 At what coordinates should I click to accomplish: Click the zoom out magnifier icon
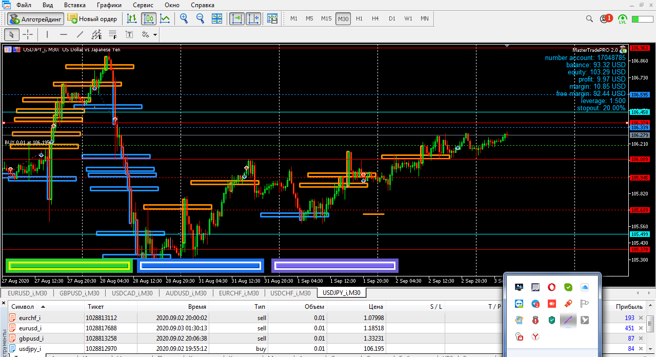[x=200, y=19]
